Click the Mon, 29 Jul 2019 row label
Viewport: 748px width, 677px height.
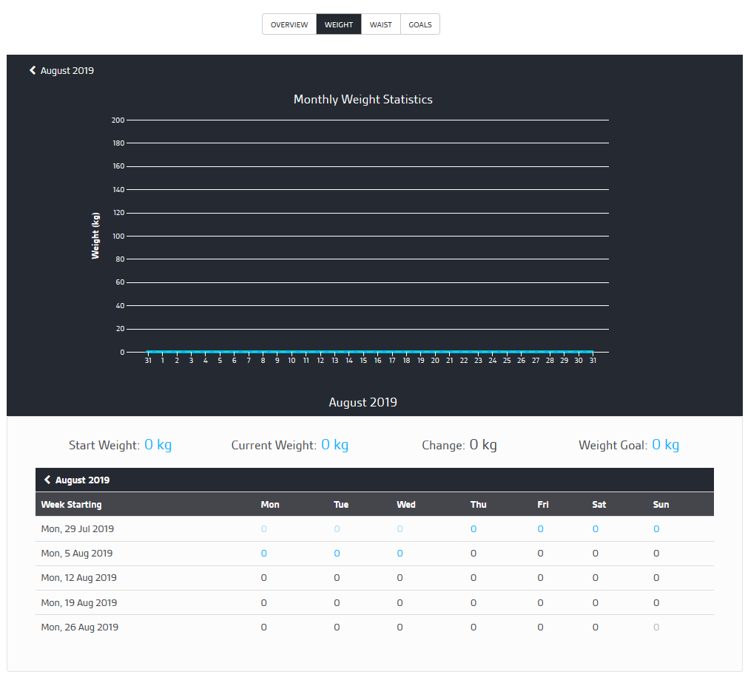tap(77, 529)
